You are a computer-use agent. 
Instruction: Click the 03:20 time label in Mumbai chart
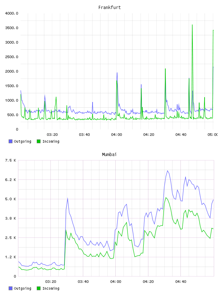tap(51, 282)
